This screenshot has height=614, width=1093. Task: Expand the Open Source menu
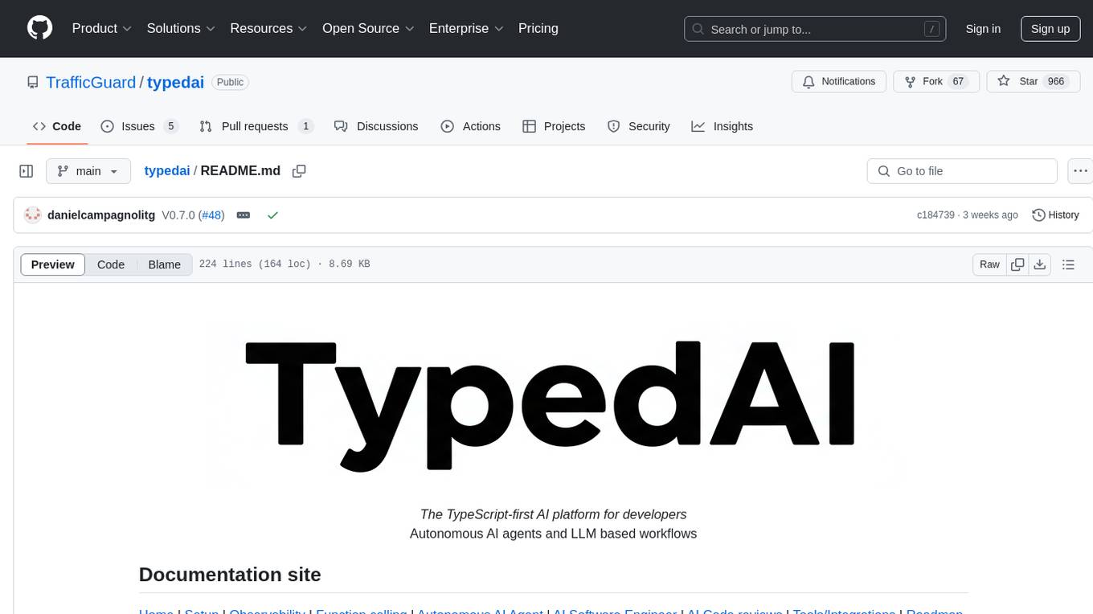[x=368, y=28]
